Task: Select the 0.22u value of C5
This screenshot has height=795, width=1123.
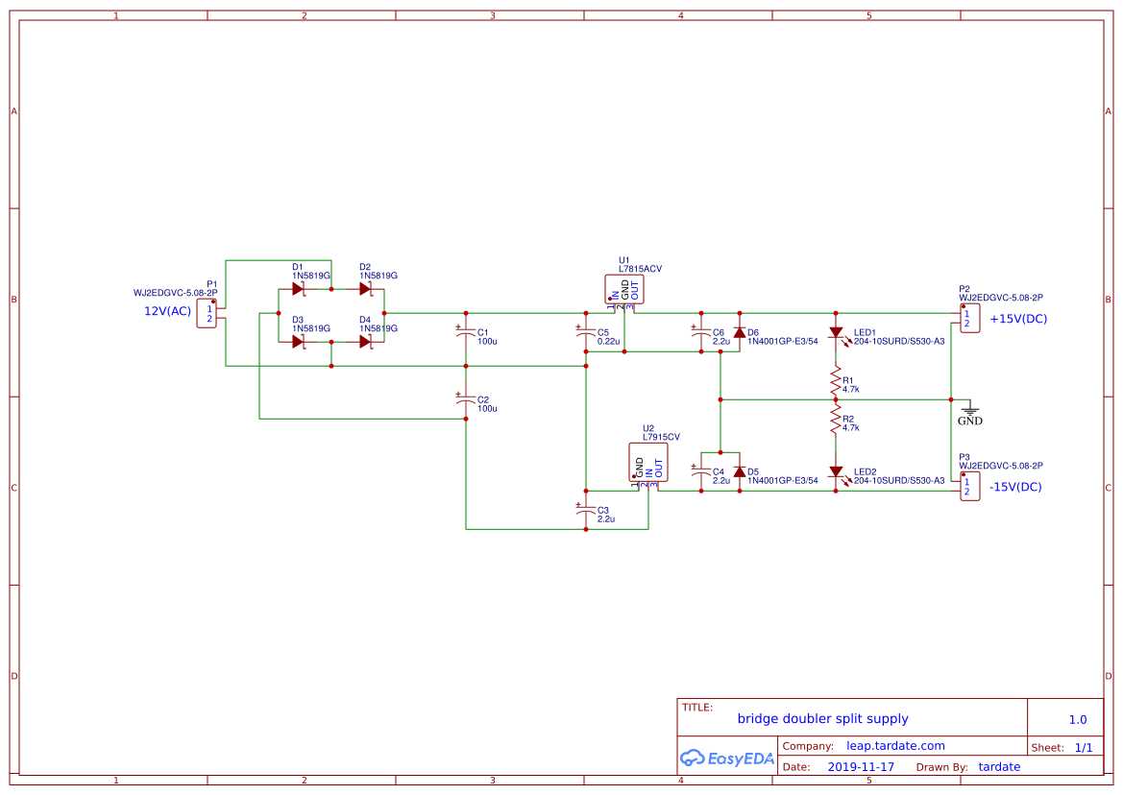Action: point(608,342)
